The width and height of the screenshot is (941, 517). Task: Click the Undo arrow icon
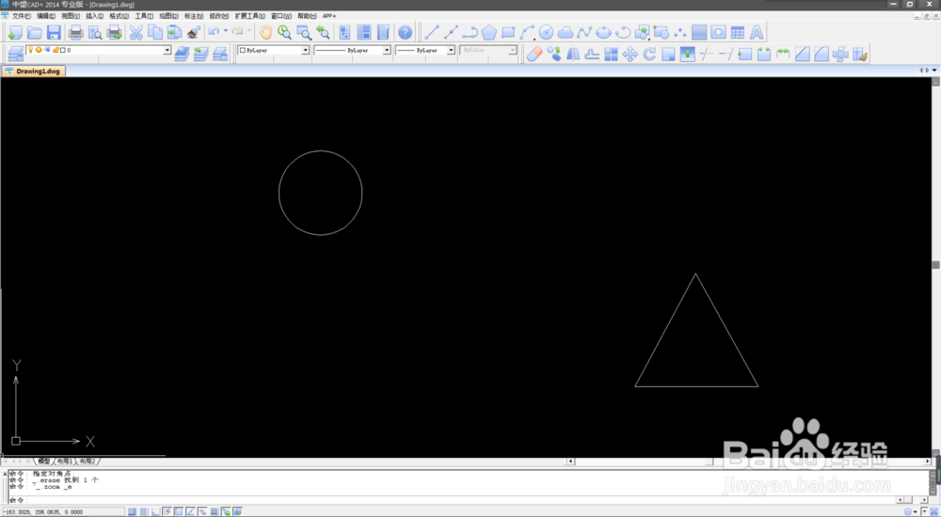214,31
